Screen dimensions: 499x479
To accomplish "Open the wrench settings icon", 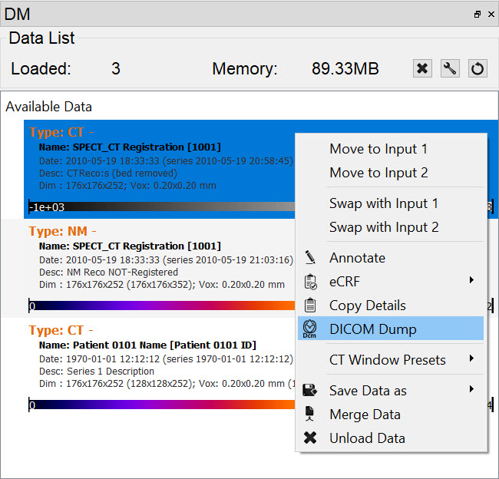I will point(450,68).
